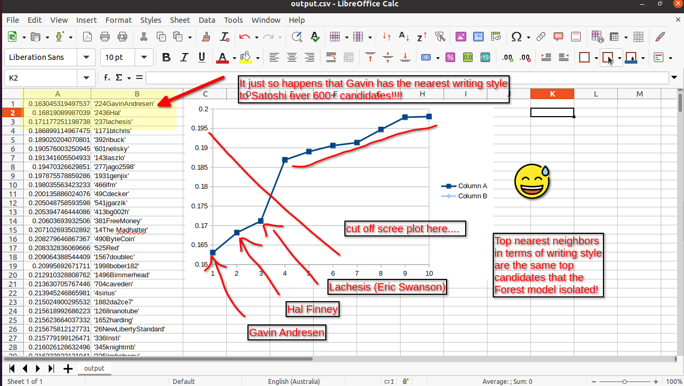Click the Insert Hyperlink icon
684x386 pixels.
pyautogui.click(x=541, y=37)
